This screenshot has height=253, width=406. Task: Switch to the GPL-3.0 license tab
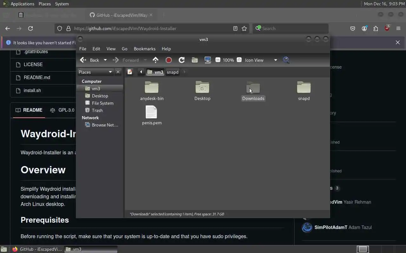pos(62,110)
